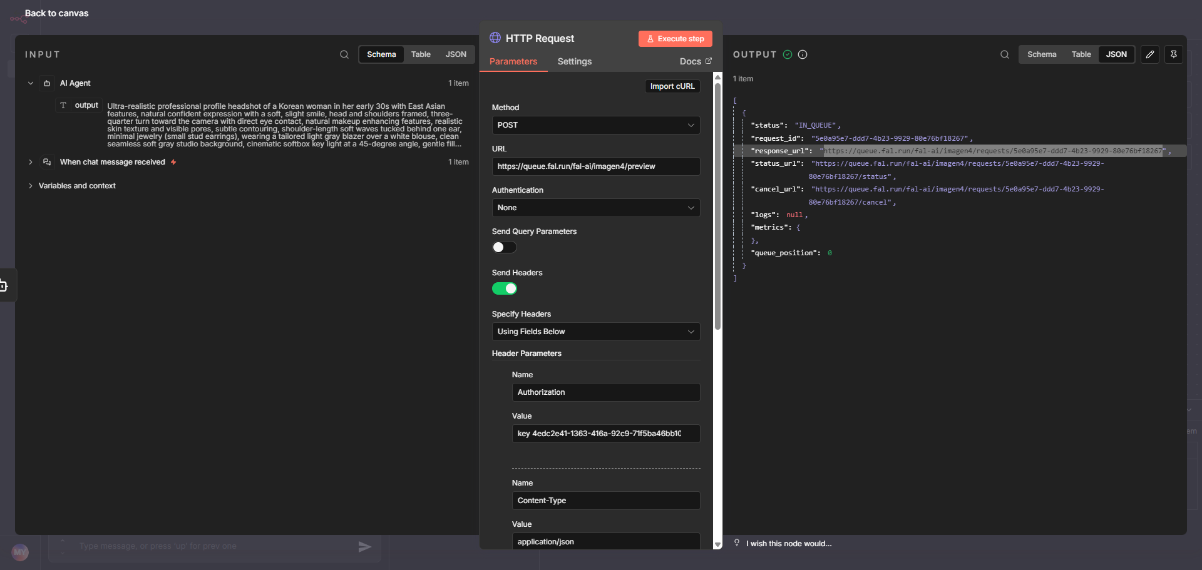Send the chat message arrow
Image resolution: width=1202 pixels, height=570 pixels.
coord(365,547)
